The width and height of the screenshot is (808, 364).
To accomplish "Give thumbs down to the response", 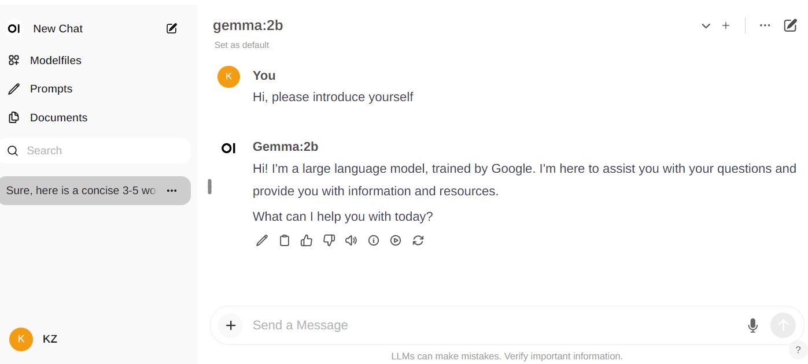I will click(329, 240).
